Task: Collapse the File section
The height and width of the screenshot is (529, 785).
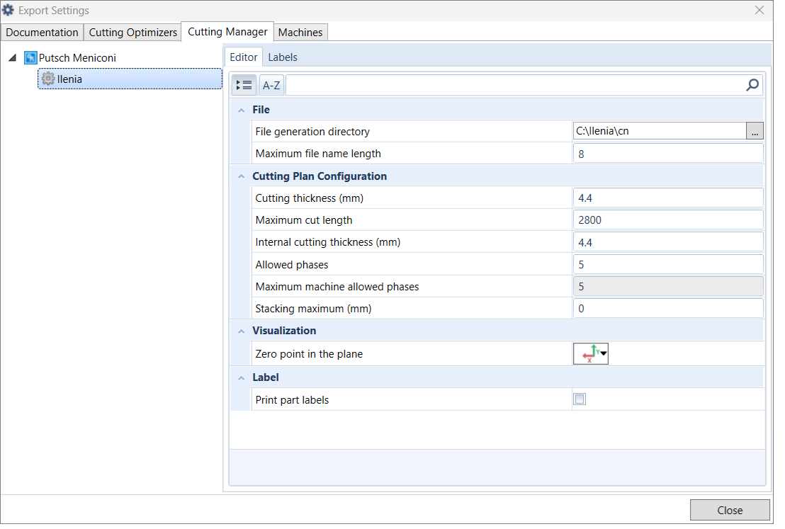Action: click(x=242, y=110)
